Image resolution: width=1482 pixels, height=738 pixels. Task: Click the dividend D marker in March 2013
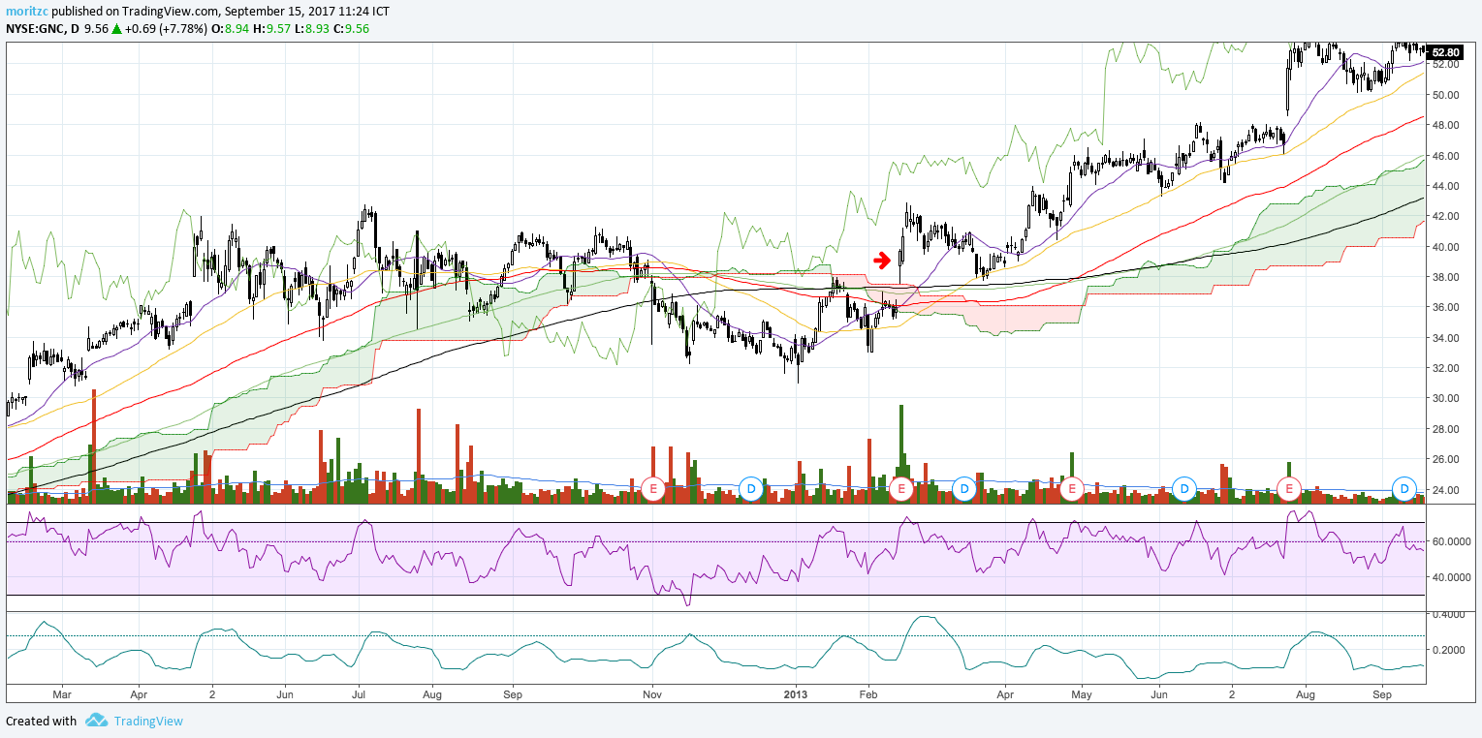pyautogui.click(x=963, y=488)
